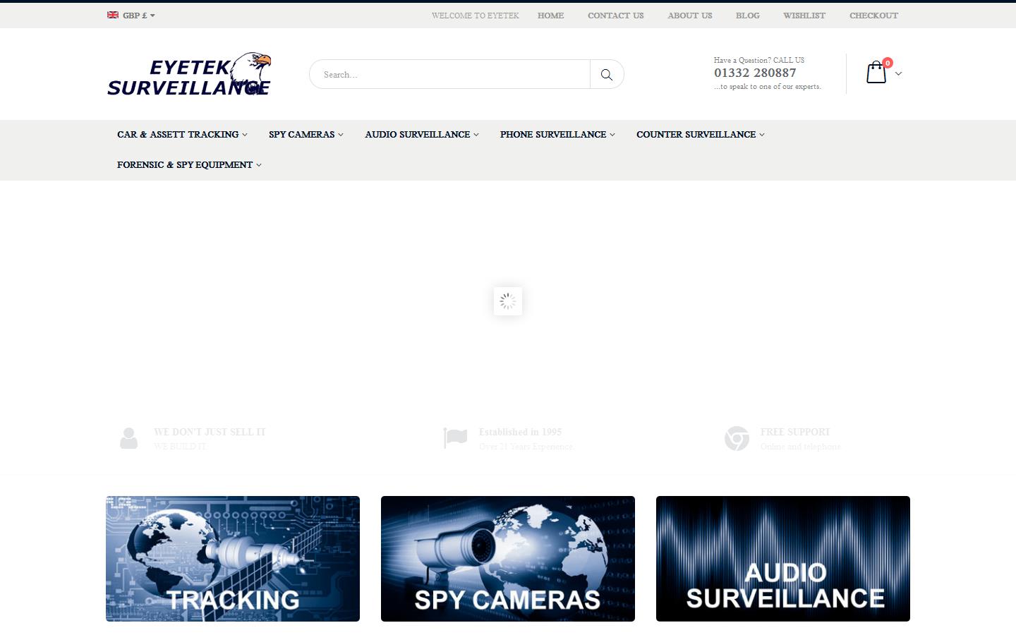Click the person icon near 'We Don't Just Sell It'
Screen dimensions: 1016x635
[x=128, y=437]
